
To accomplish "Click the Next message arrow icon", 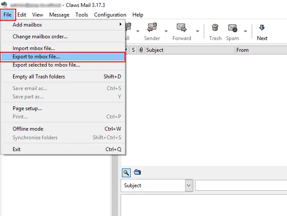I will point(262,27).
